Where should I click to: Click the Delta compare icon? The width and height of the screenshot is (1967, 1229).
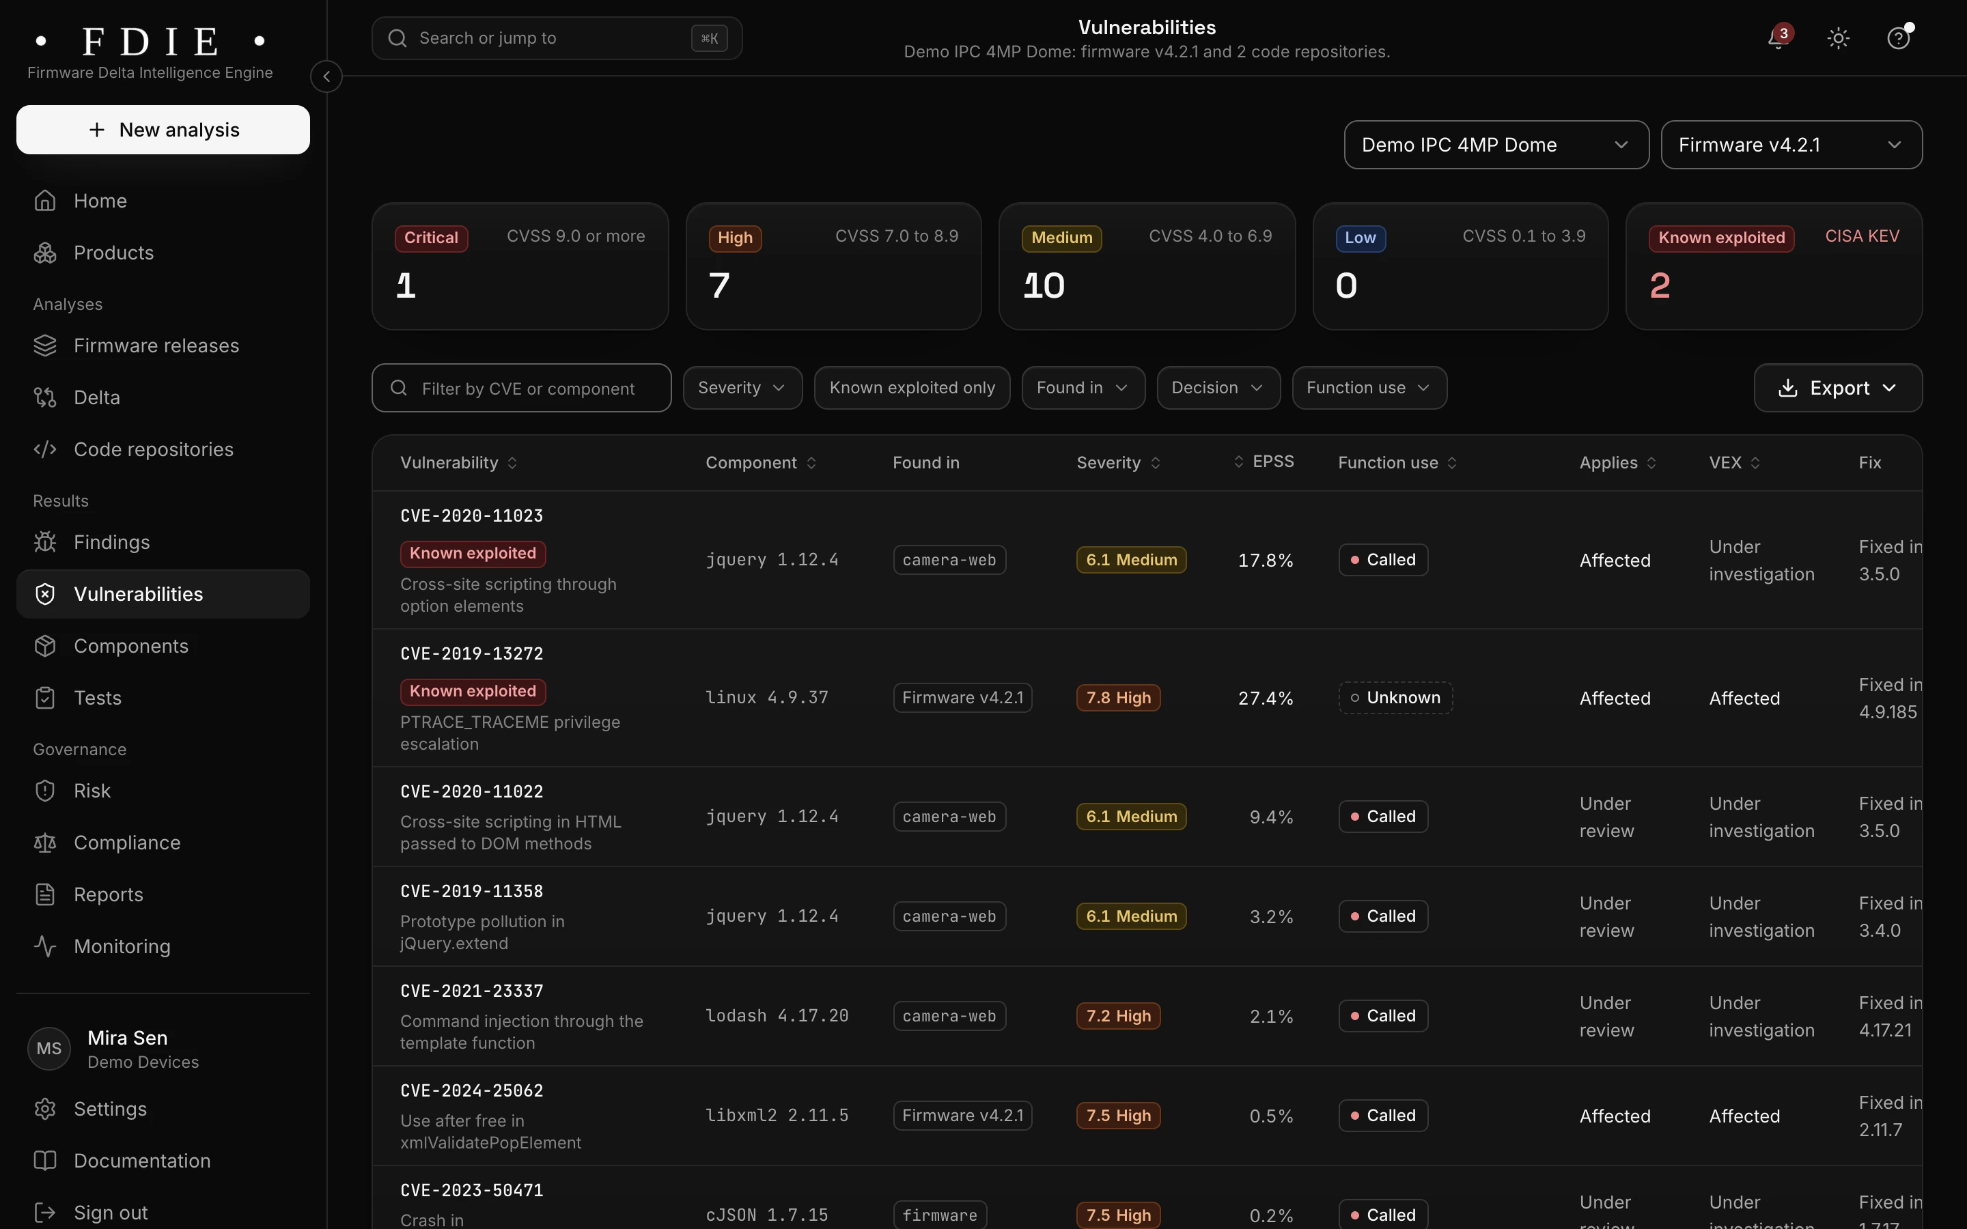(46, 397)
